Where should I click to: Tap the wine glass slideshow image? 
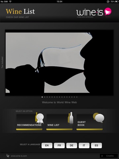coord(59,63)
